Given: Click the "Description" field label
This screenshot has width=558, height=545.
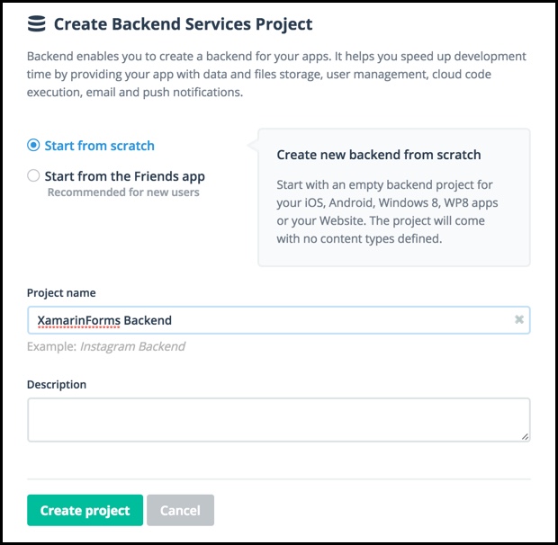Looking at the screenshot, I should pos(57,385).
